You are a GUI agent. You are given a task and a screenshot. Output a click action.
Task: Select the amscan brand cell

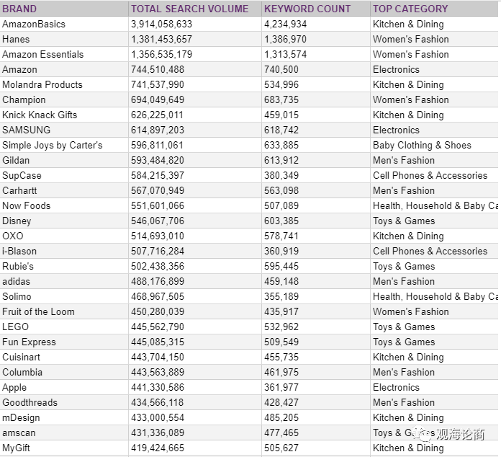click(x=64, y=432)
